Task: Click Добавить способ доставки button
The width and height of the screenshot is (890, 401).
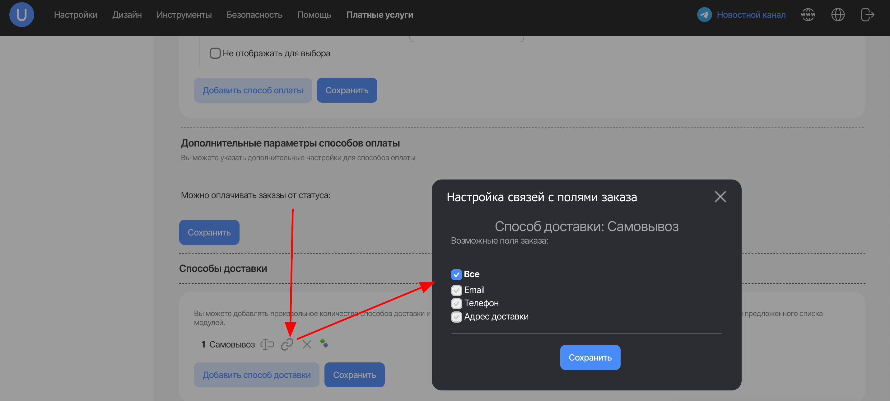Action: pyautogui.click(x=256, y=375)
